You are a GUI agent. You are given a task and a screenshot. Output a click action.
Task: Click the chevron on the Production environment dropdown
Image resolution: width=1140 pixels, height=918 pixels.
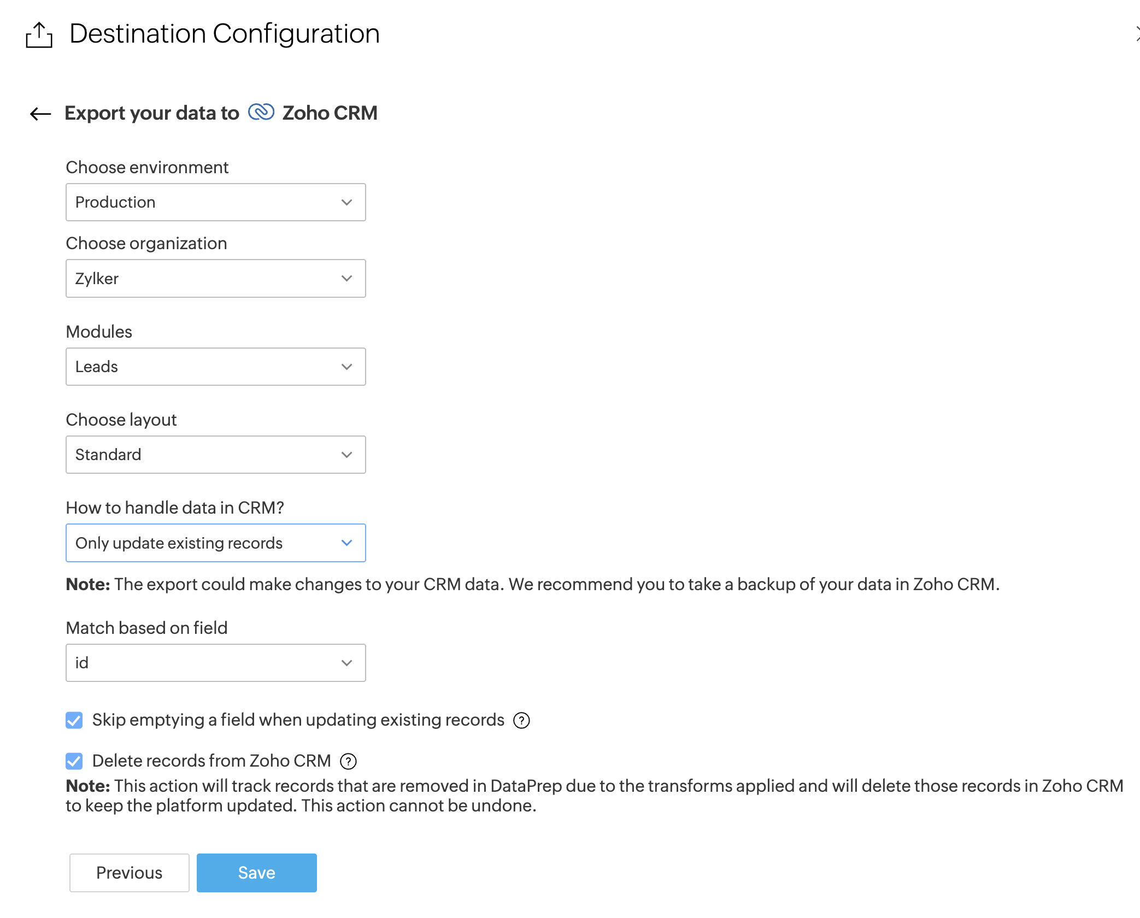point(346,202)
